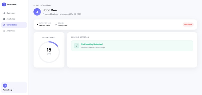The width and height of the screenshot is (202, 95).
Task: Click the green checkmark icon box
Action: click(76, 46)
